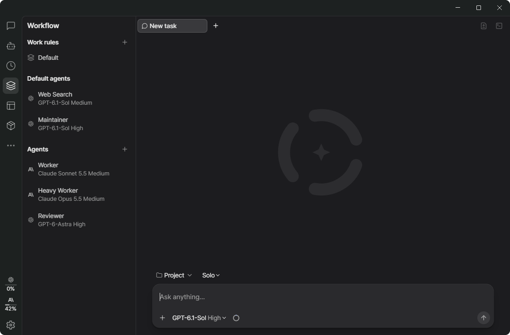Viewport: 510px width, 335px height.
Task: Click the GPT-6.1-Sol Medium text
Action: click(x=65, y=103)
